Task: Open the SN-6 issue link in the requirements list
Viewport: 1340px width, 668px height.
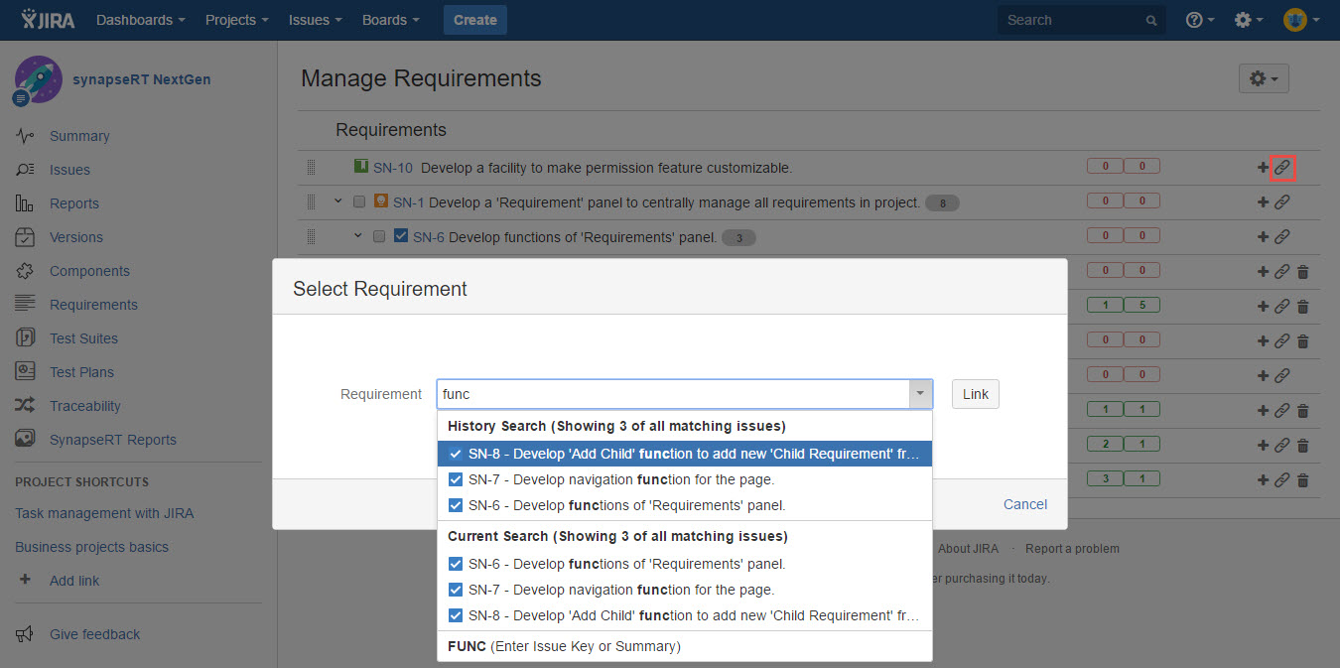Action: point(429,237)
